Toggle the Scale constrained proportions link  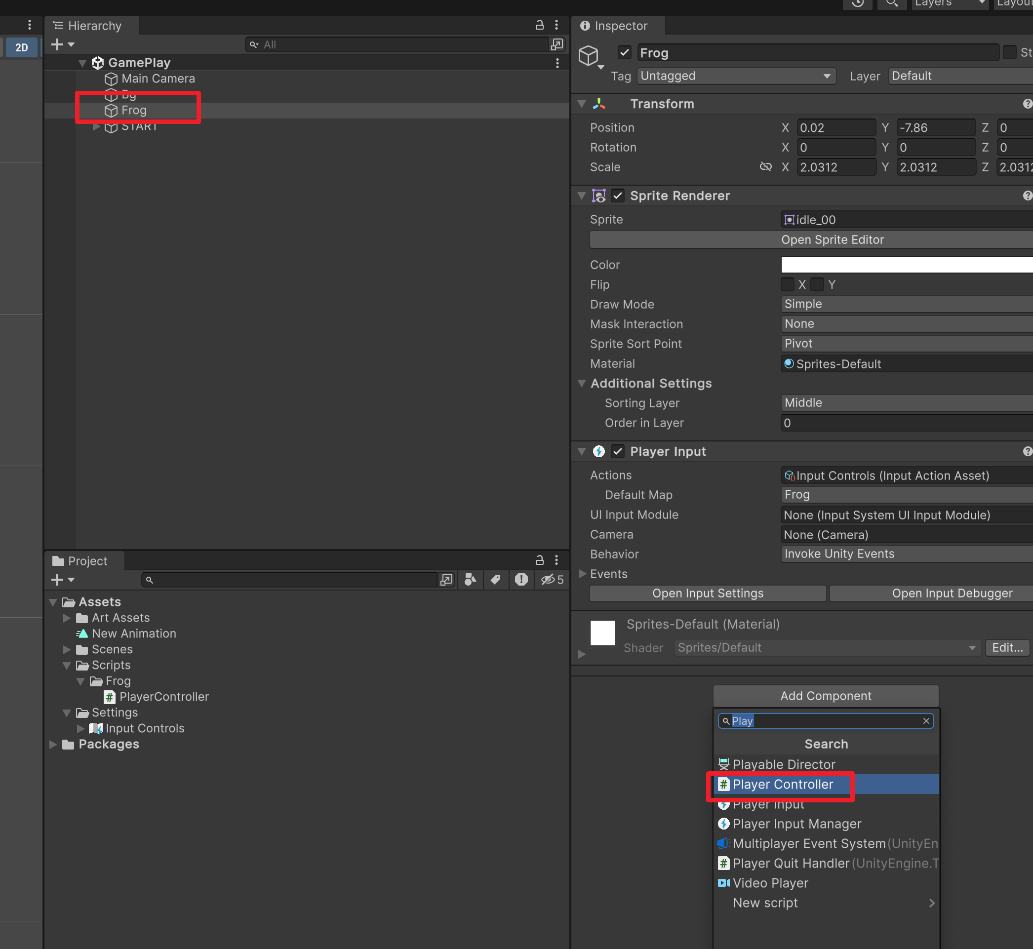765,167
